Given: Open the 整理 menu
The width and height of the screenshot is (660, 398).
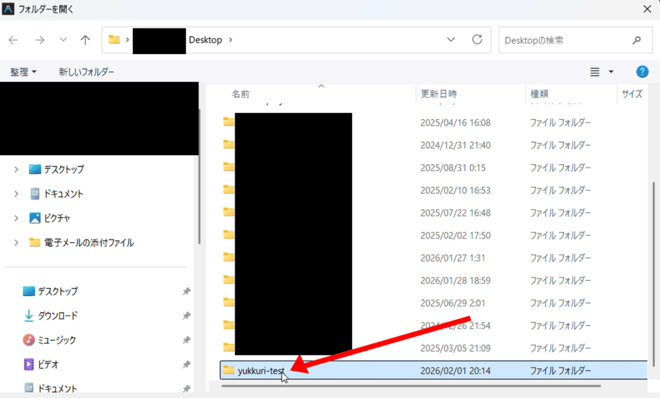Looking at the screenshot, I should coord(23,72).
